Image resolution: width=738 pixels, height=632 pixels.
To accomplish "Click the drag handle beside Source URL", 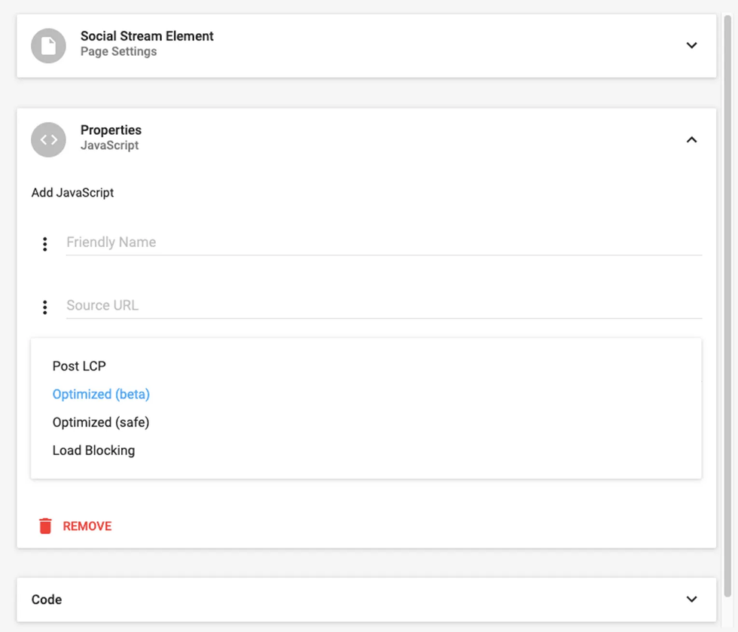I will 45,307.
